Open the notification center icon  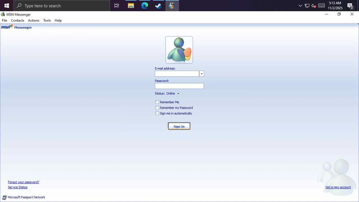tap(350, 6)
